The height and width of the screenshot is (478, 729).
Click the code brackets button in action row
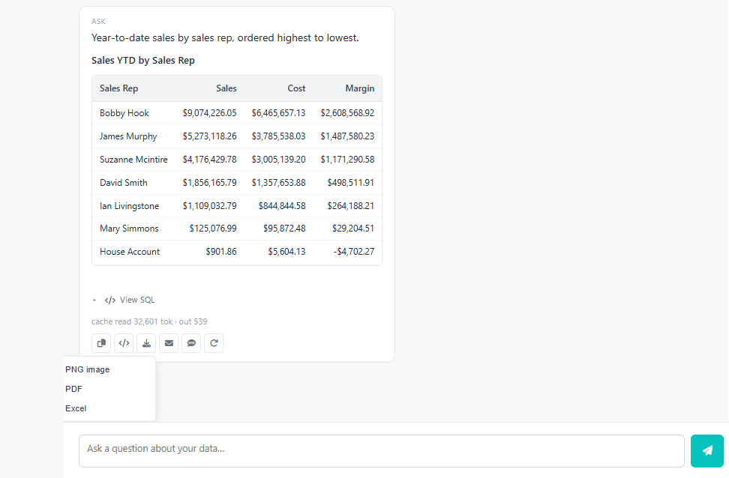pyautogui.click(x=124, y=343)
